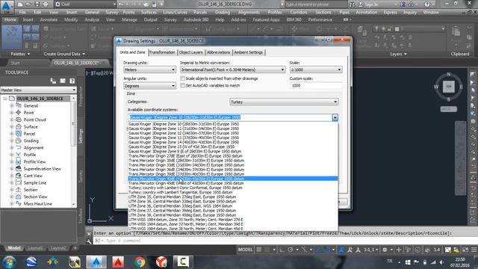The image size is (478, 269).
Task: Expand Create Ground Data panel
Action: 64,54
